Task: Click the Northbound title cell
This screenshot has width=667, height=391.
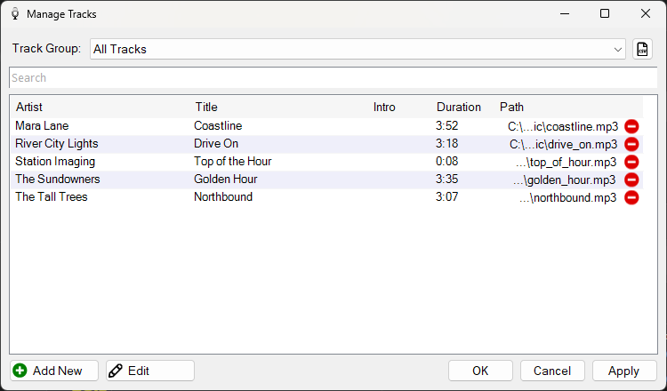Action: coord(223,196)
